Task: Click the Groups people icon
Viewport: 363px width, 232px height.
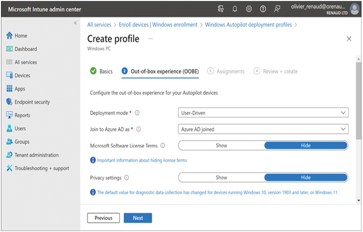Action: [x=9, y=141]
